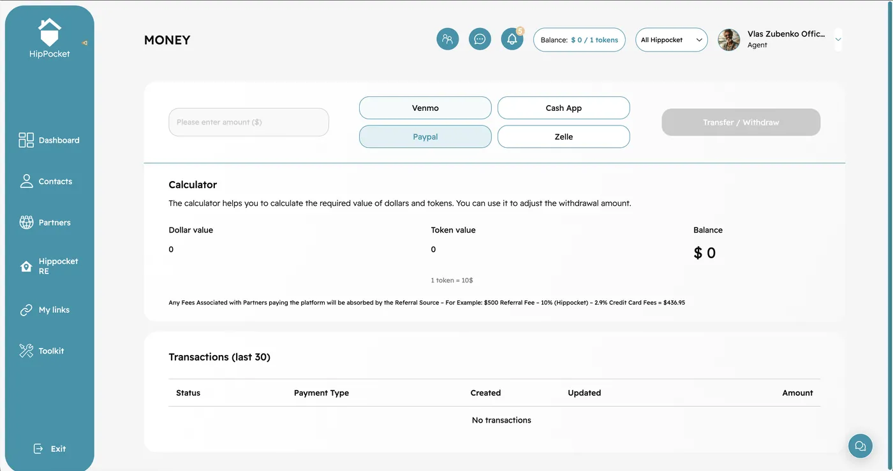Select Zelle payment method
The height and width of the screenshot is (471, 893).
coord(564,136)
